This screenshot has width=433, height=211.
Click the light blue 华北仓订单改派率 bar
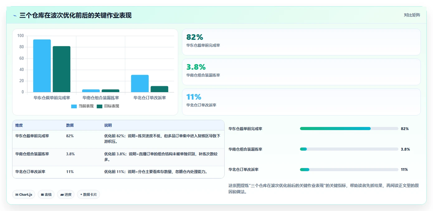140,83
